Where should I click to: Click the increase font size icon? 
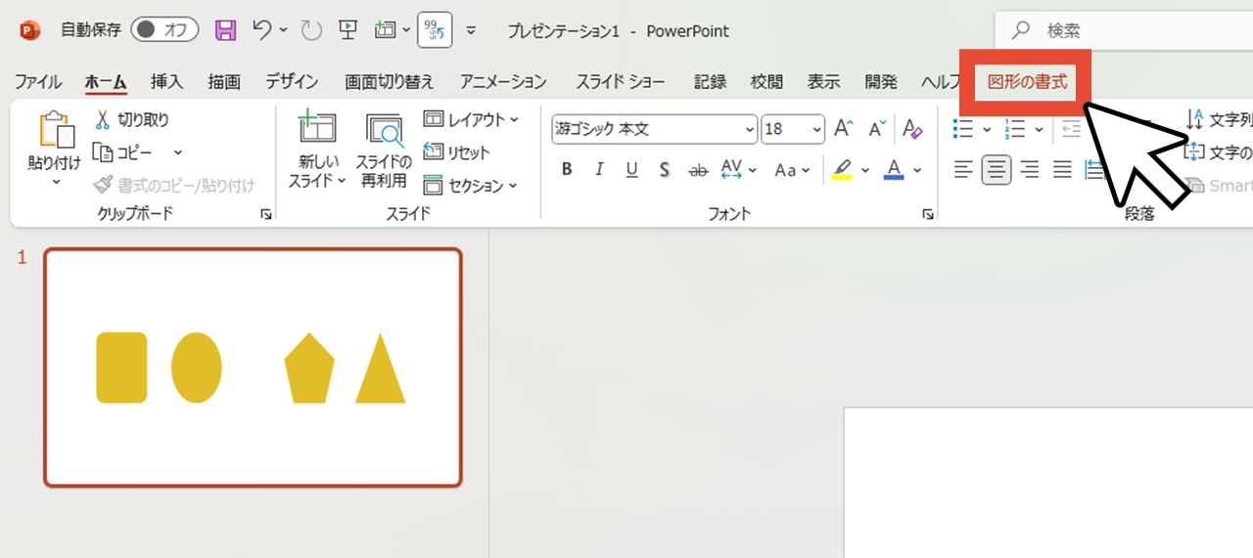(843, 129)
